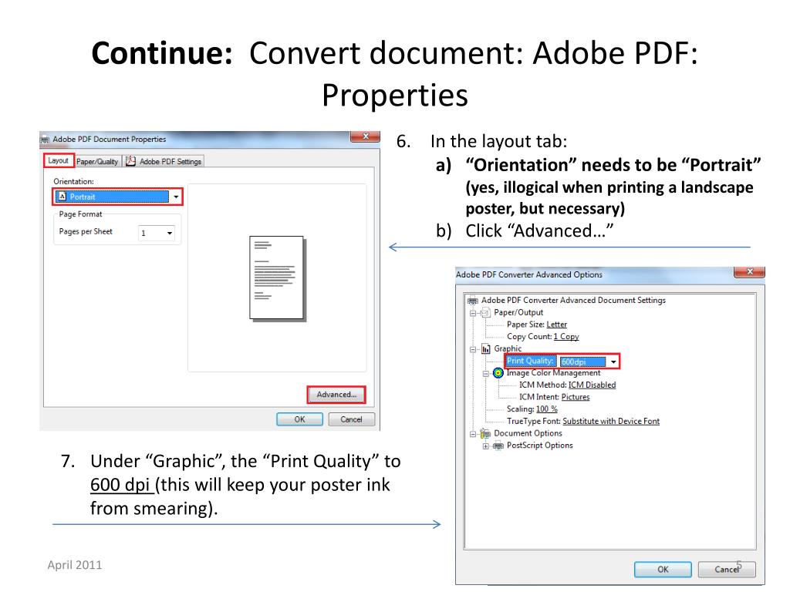This screenshot has width=790, height=592.
Task: Click the 1 Copy count link
Action: (x=566, y=337)
